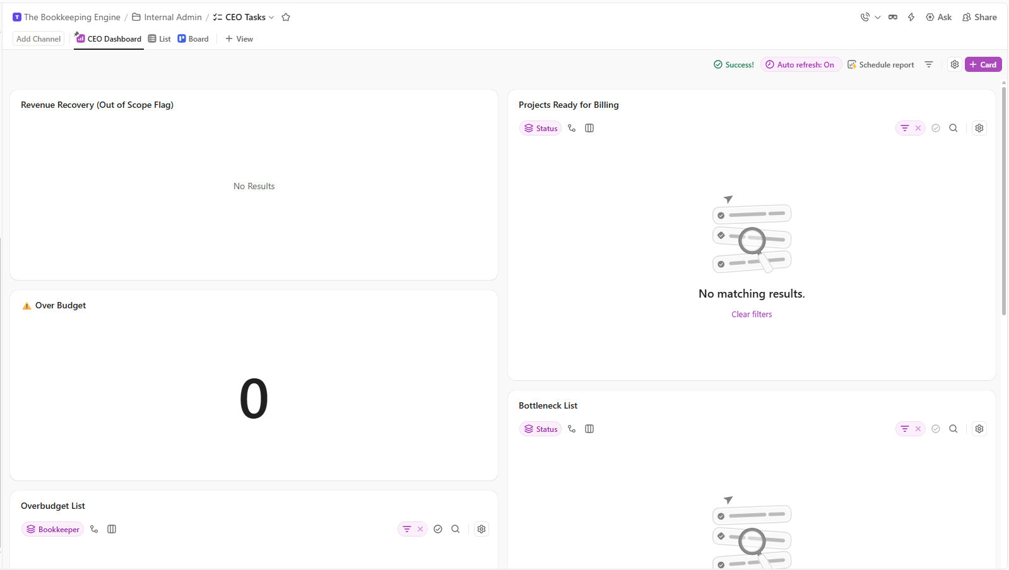The image size is (1009, 570).
Task: Open dashboard settings gear icon
Action: (x=955, y=64)
